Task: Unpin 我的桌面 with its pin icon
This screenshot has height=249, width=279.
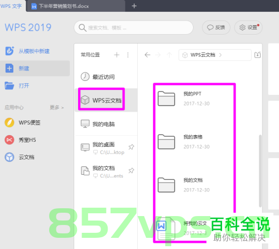Action: click(x=131, y=147)
